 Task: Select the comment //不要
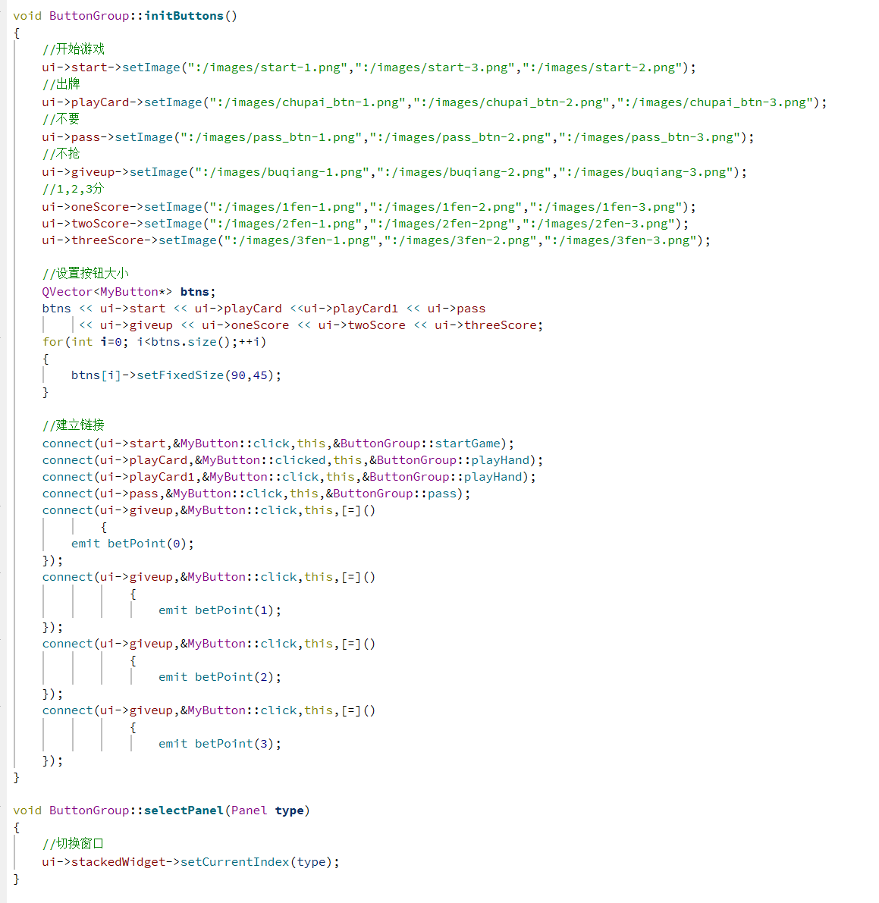point(61,119)
